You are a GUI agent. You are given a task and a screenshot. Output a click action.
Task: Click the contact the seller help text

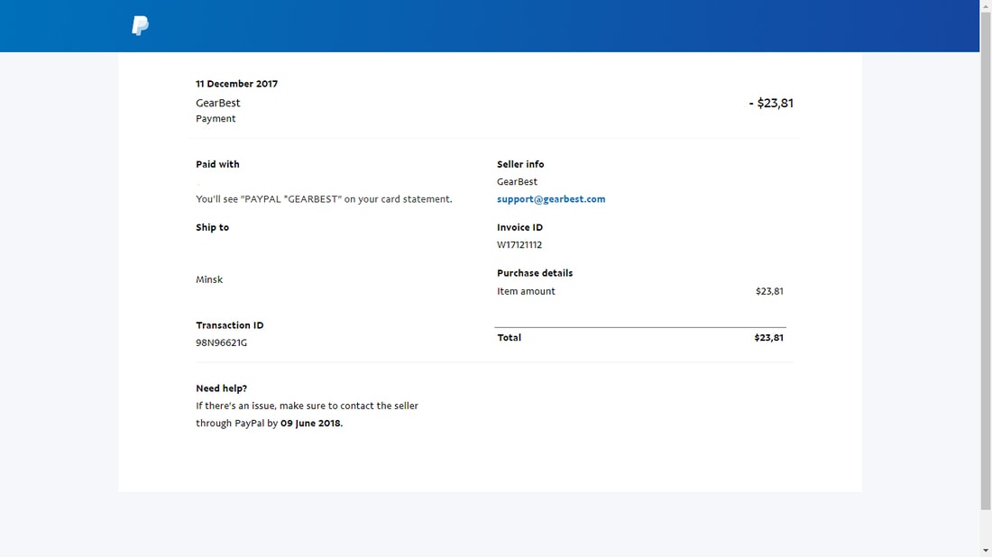click(x=307, y=415)
